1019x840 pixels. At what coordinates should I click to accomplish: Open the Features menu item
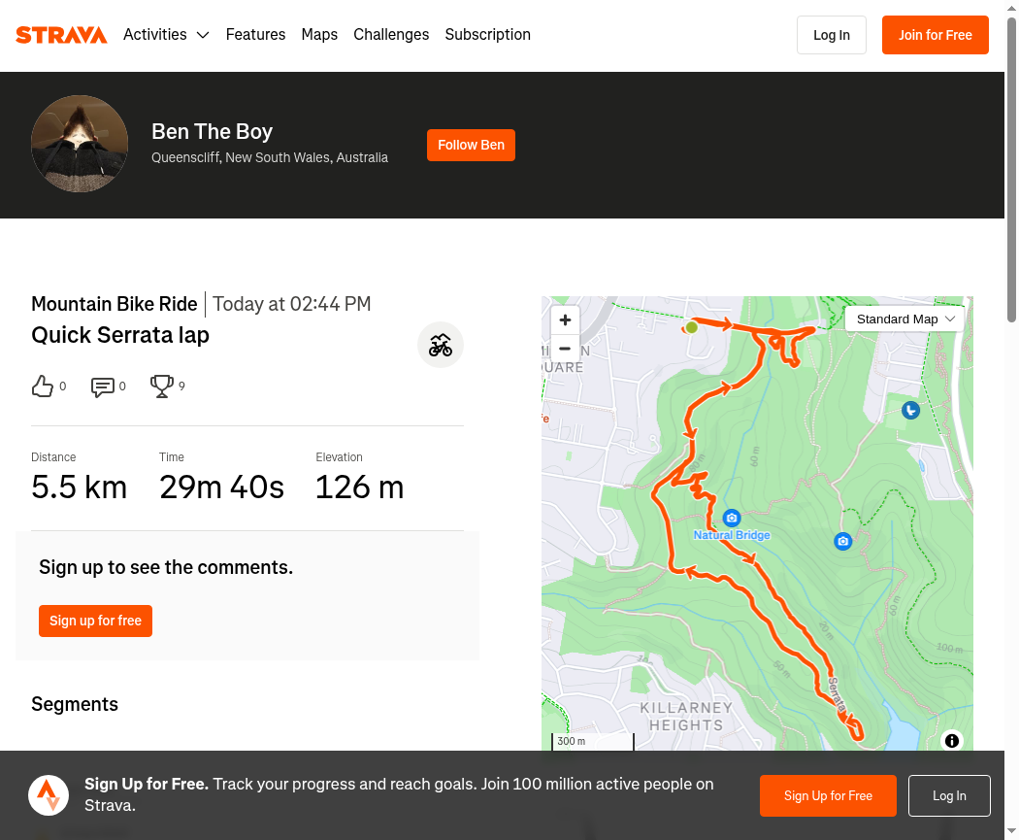255,34
